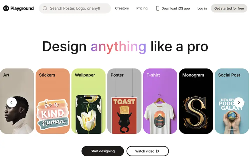Open the Art category card

click(x=17, y=101)
